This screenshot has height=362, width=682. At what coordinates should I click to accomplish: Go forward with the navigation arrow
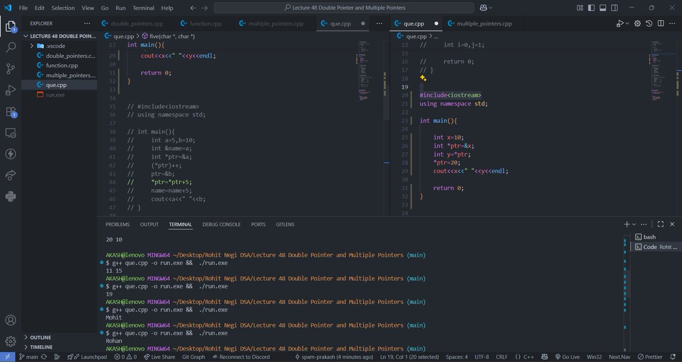coord(205,8)
